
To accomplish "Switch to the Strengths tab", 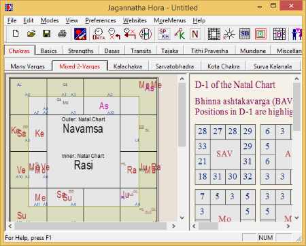I will pyautogui.click(x=81, y=51).
